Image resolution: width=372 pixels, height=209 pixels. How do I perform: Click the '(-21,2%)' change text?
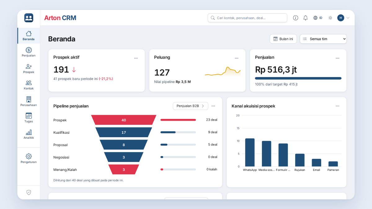coord(106,79)
